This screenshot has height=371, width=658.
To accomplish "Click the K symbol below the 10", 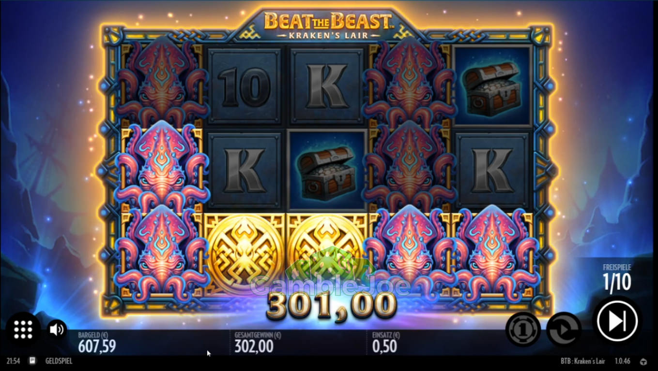I will pyautogui.click(x=245, y=170).
